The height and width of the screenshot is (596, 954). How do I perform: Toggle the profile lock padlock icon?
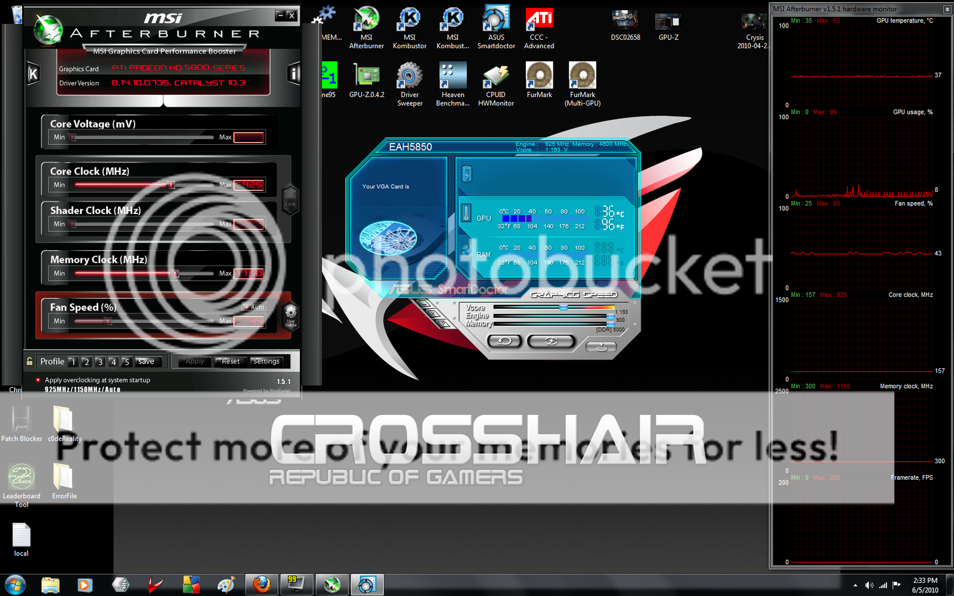tap(29, 361)
